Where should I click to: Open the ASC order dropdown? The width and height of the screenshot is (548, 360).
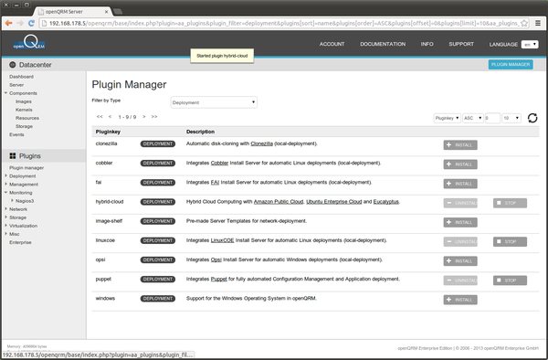coord(473,118)
